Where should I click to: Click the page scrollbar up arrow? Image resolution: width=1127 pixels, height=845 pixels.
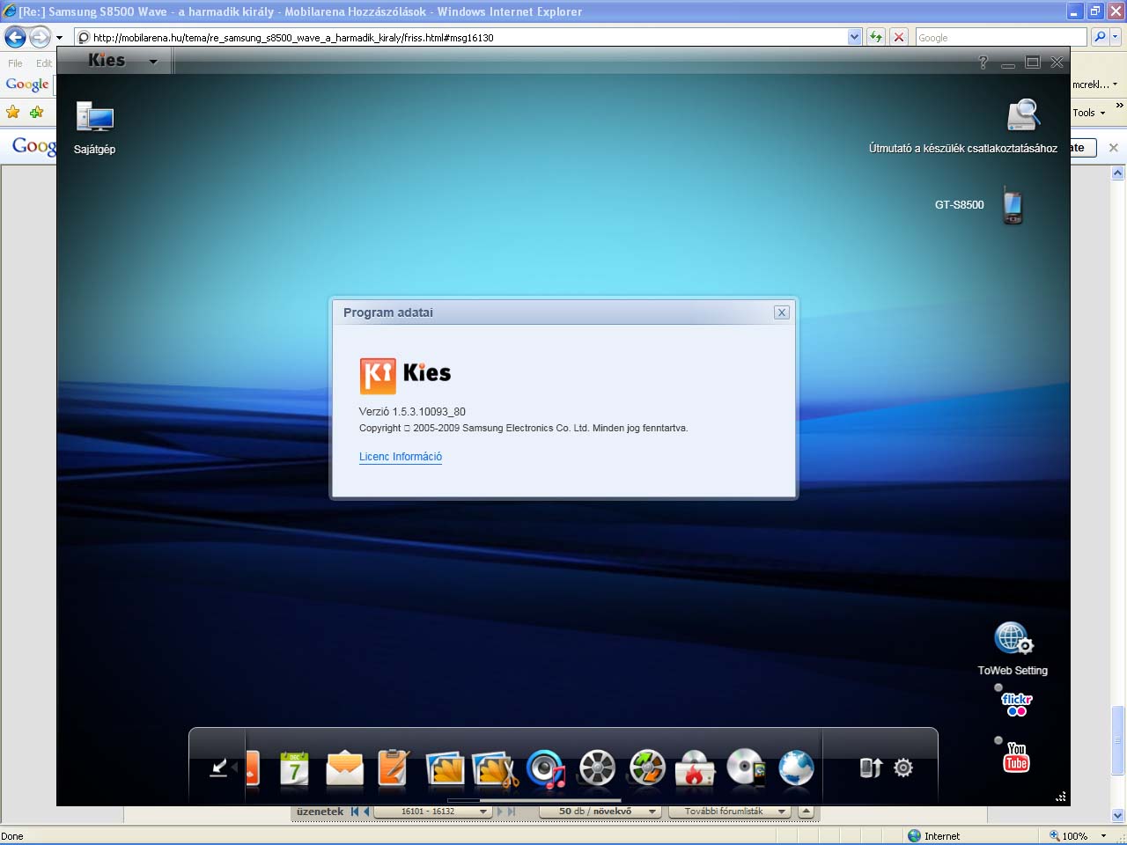coord(1118,173)
